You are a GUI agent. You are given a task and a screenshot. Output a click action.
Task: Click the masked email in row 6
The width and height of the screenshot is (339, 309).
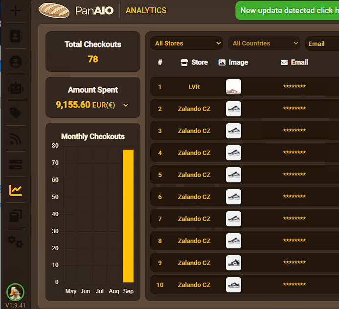pyautogui.click(x=294, y=197)
